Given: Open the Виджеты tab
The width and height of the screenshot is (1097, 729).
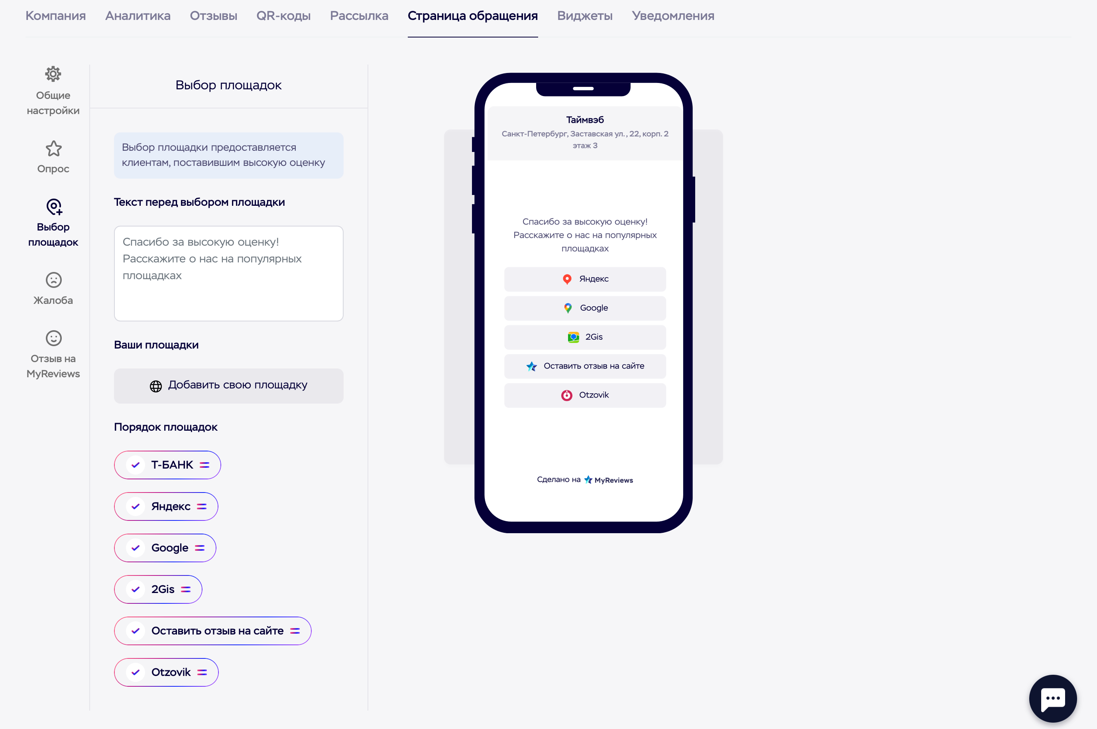Looking at the screenshot, I should point(584,16).
